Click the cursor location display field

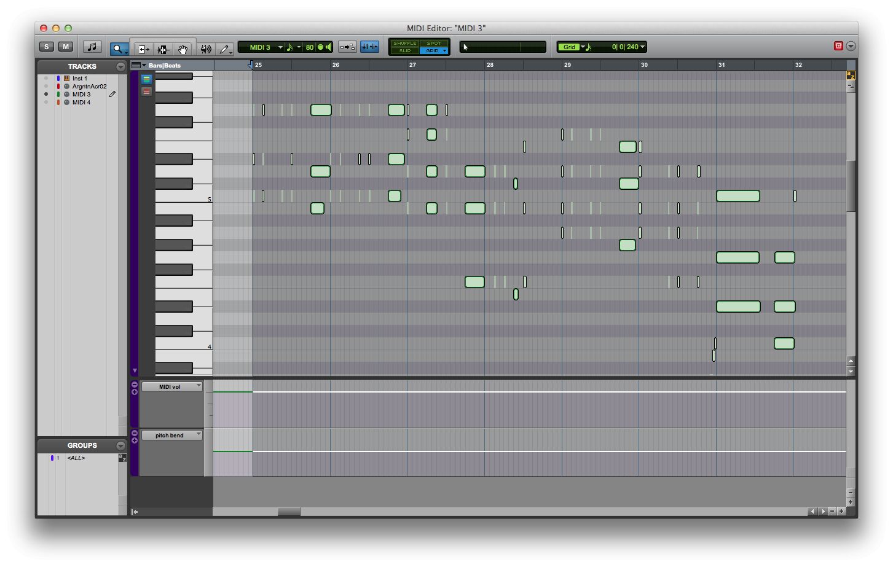click(503, 47)
